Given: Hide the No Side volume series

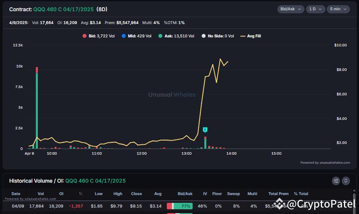Looking at the screenshot, I should pyautogui.click(x=218, y=36).
